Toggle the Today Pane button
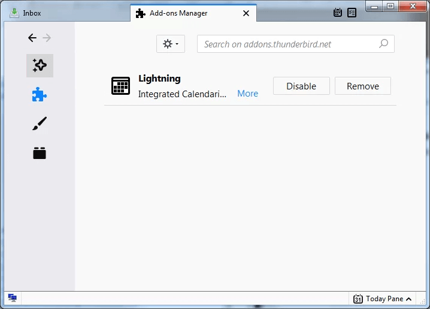Screen dimensions: 430x309 (382, 299)
